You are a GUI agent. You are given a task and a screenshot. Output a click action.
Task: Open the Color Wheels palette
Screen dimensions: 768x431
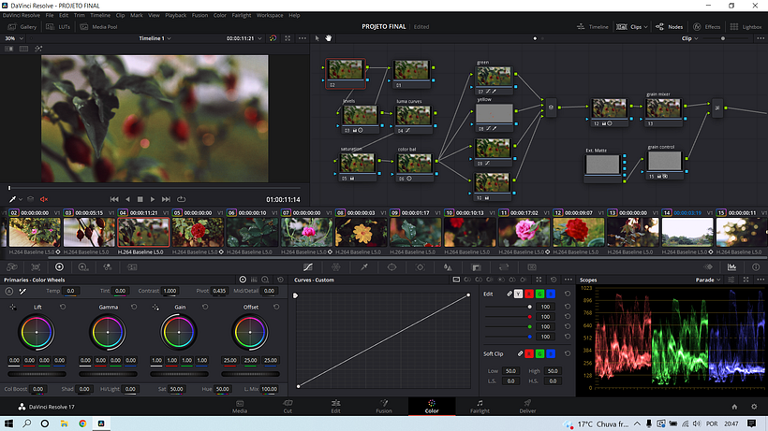[x=59, y=267]
